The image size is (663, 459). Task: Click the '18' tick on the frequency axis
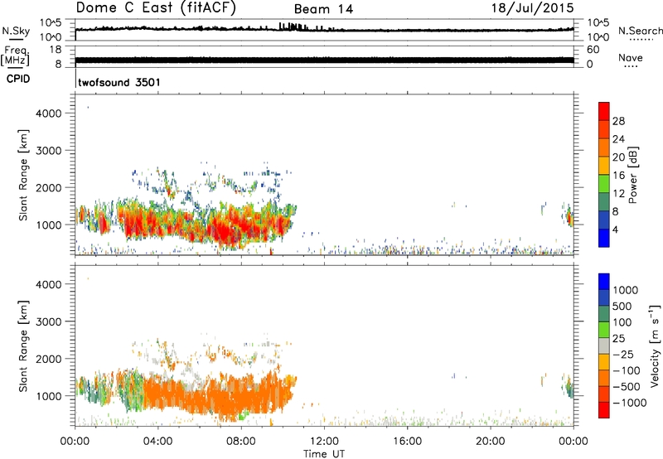pyautogui.click(x=56, y=50)
